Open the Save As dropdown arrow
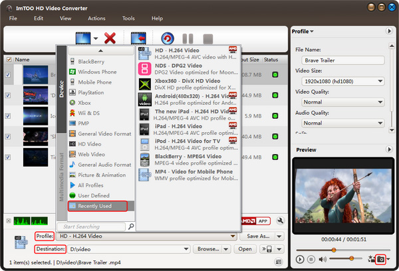Viewport: 399px width, 271px height. pyautogui.click(x=279, y=236)
